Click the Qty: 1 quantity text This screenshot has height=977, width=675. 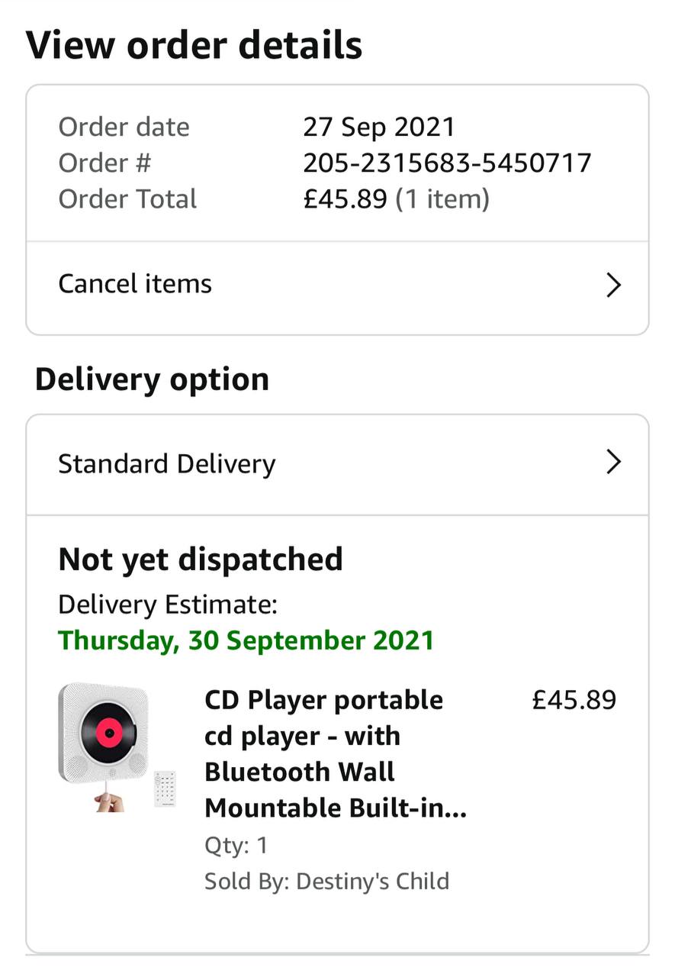pyautogui.click(x=236, y=846)
